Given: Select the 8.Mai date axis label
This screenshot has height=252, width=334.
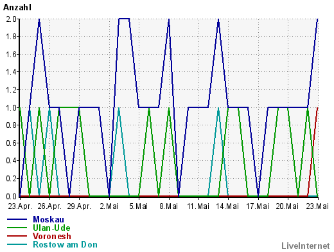Looking at the screenshot, I should tap(169, 206).
